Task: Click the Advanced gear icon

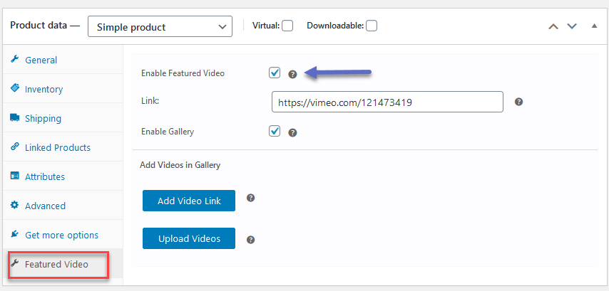Action: pyautogui.click(x=15, y=205)
